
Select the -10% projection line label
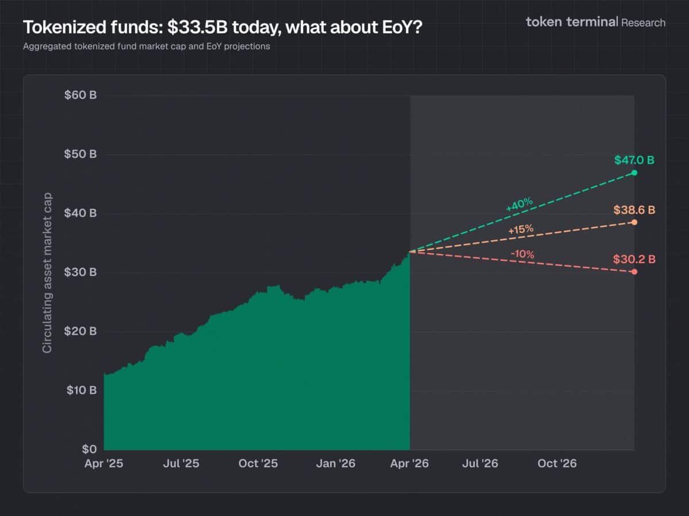pyautogui.click(x=522, y=254)
